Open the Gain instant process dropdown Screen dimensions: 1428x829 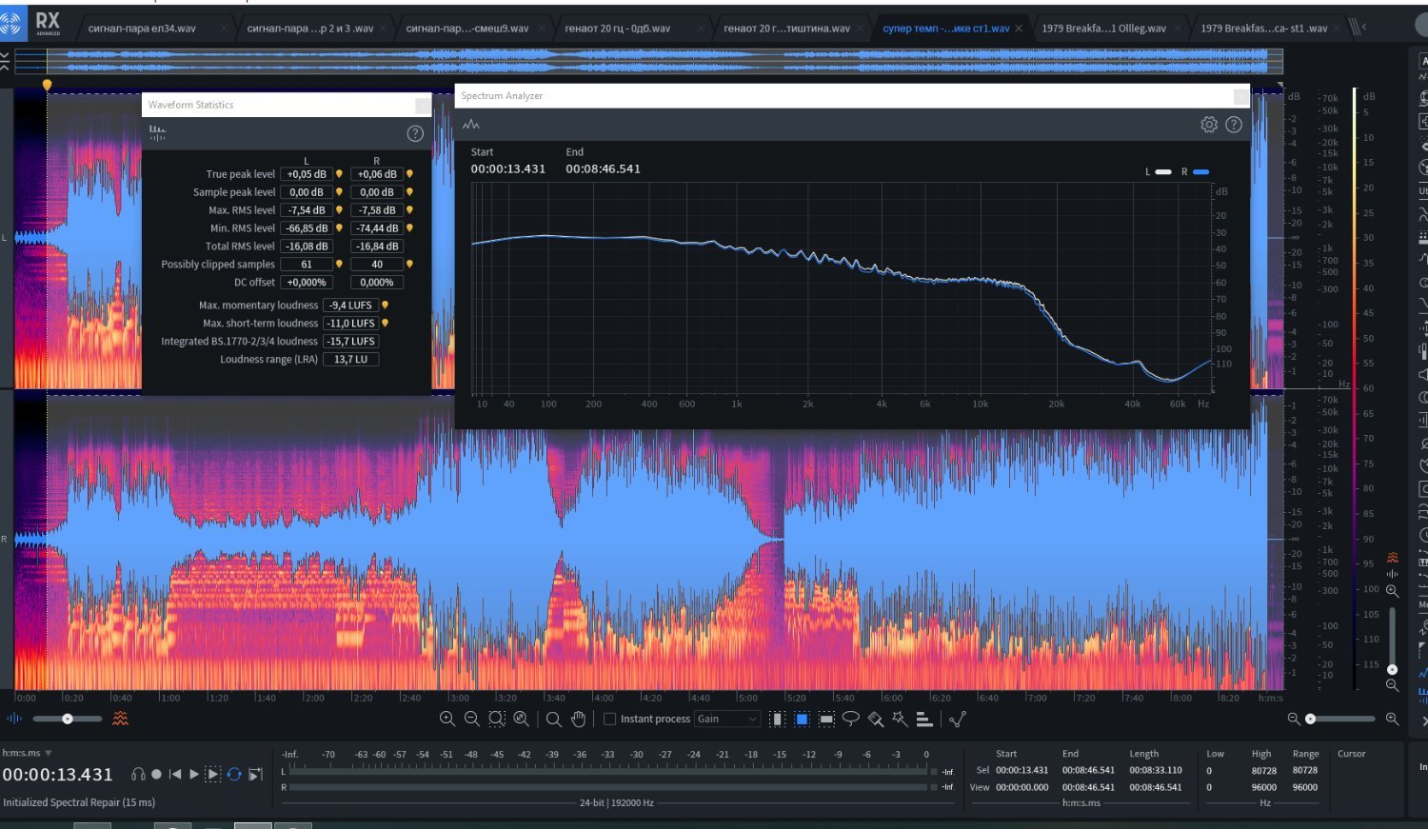pos(727,720)
